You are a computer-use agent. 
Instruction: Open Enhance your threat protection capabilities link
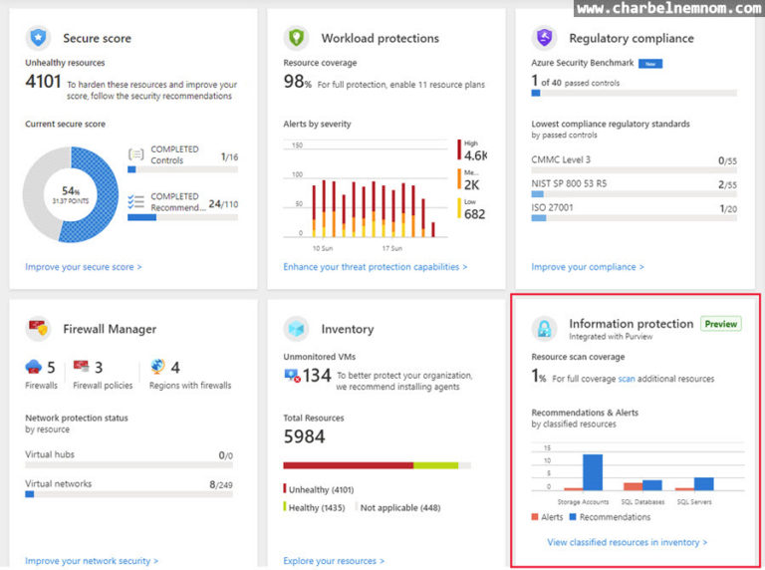coord(376,267)
